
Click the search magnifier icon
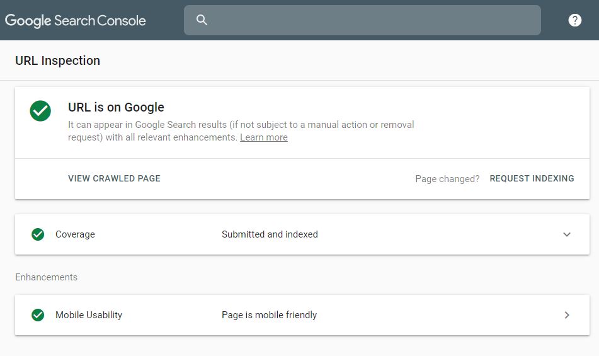tap(202, 20)
